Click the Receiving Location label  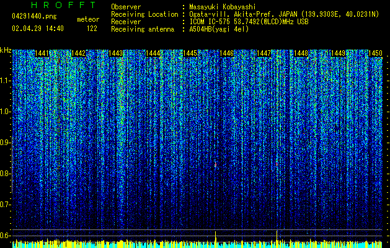tap(144, 14)
